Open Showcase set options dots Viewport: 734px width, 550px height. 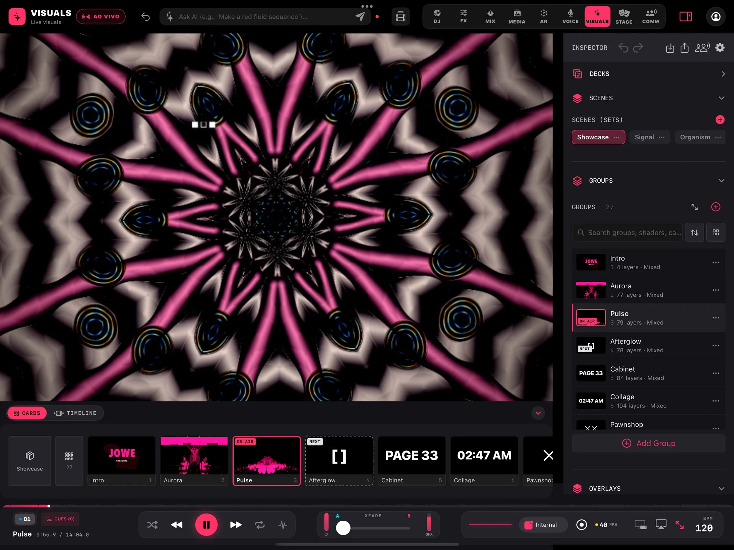coord(616,137)
